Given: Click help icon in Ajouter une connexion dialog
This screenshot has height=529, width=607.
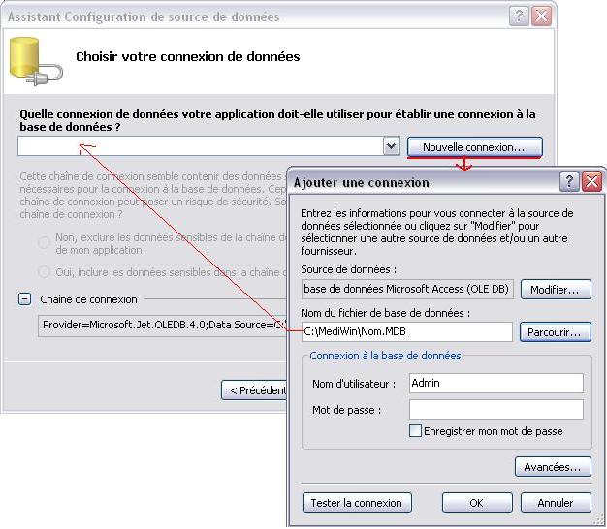Looking at the screenshot, I should click(x=568, y=181).
